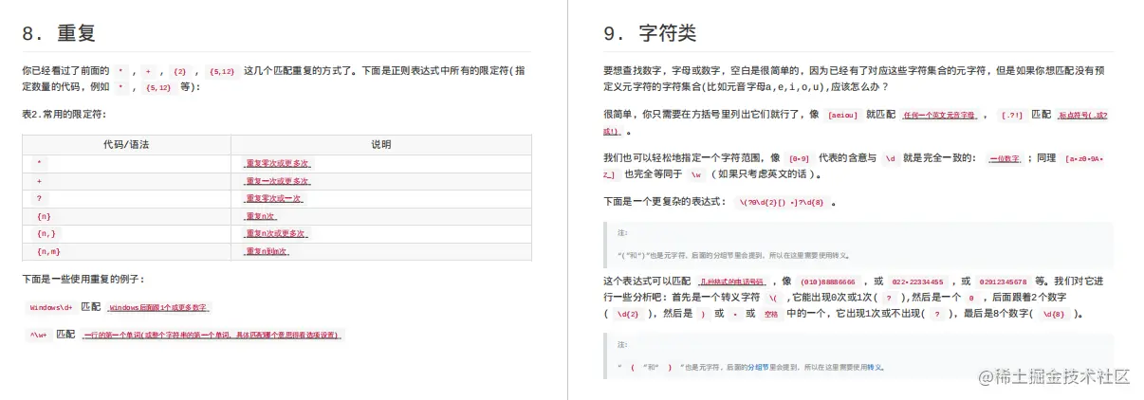Click the highlighted text 几种格式的电话号码
Image resolution: width=1144 pixels, height=400 pixels.
tap(731, 282)
